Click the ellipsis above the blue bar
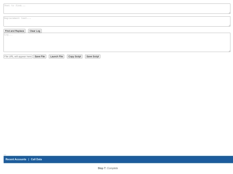The image size is (233, 174). coord(5,155)
